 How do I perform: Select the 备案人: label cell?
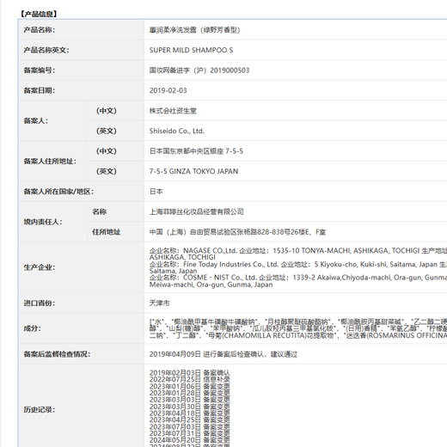pyautogui.click(x=53, y=120)
